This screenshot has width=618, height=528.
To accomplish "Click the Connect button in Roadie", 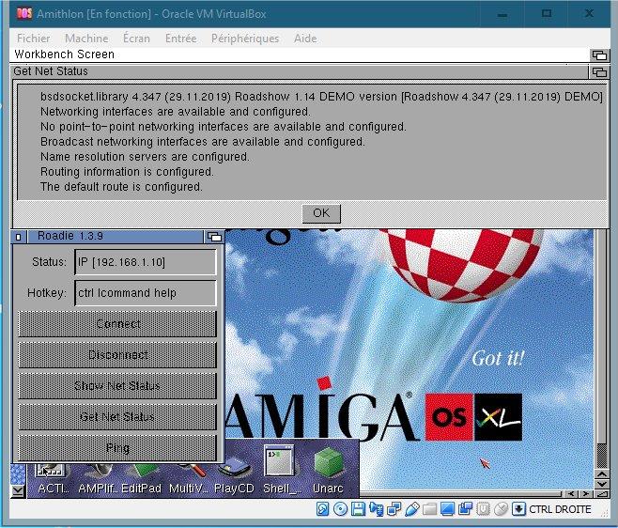I will pos(117,324).
